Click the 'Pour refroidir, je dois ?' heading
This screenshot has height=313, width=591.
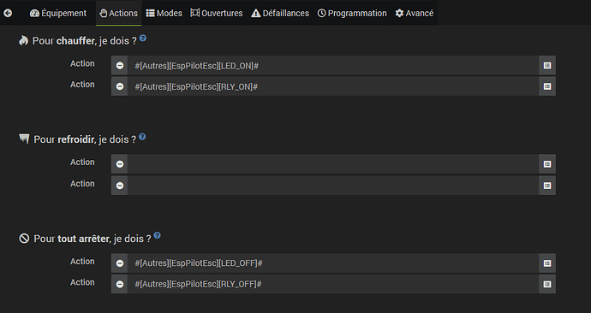click(85, 139)
